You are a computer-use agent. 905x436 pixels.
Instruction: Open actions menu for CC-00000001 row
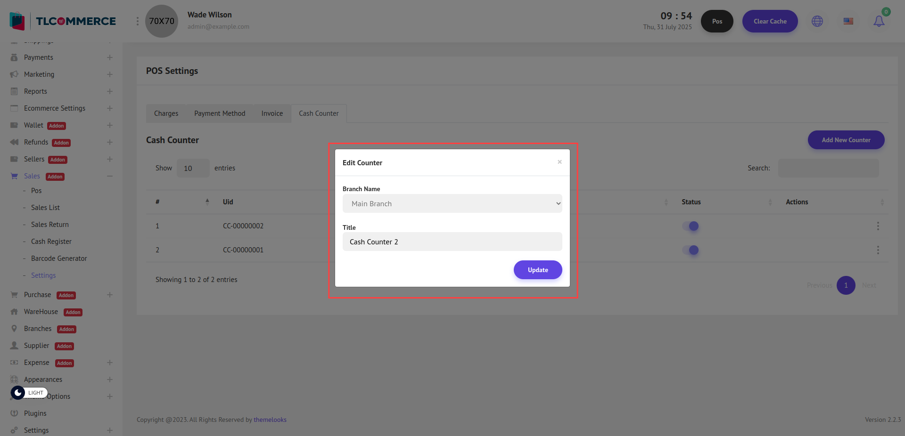[x=878, y=250]
